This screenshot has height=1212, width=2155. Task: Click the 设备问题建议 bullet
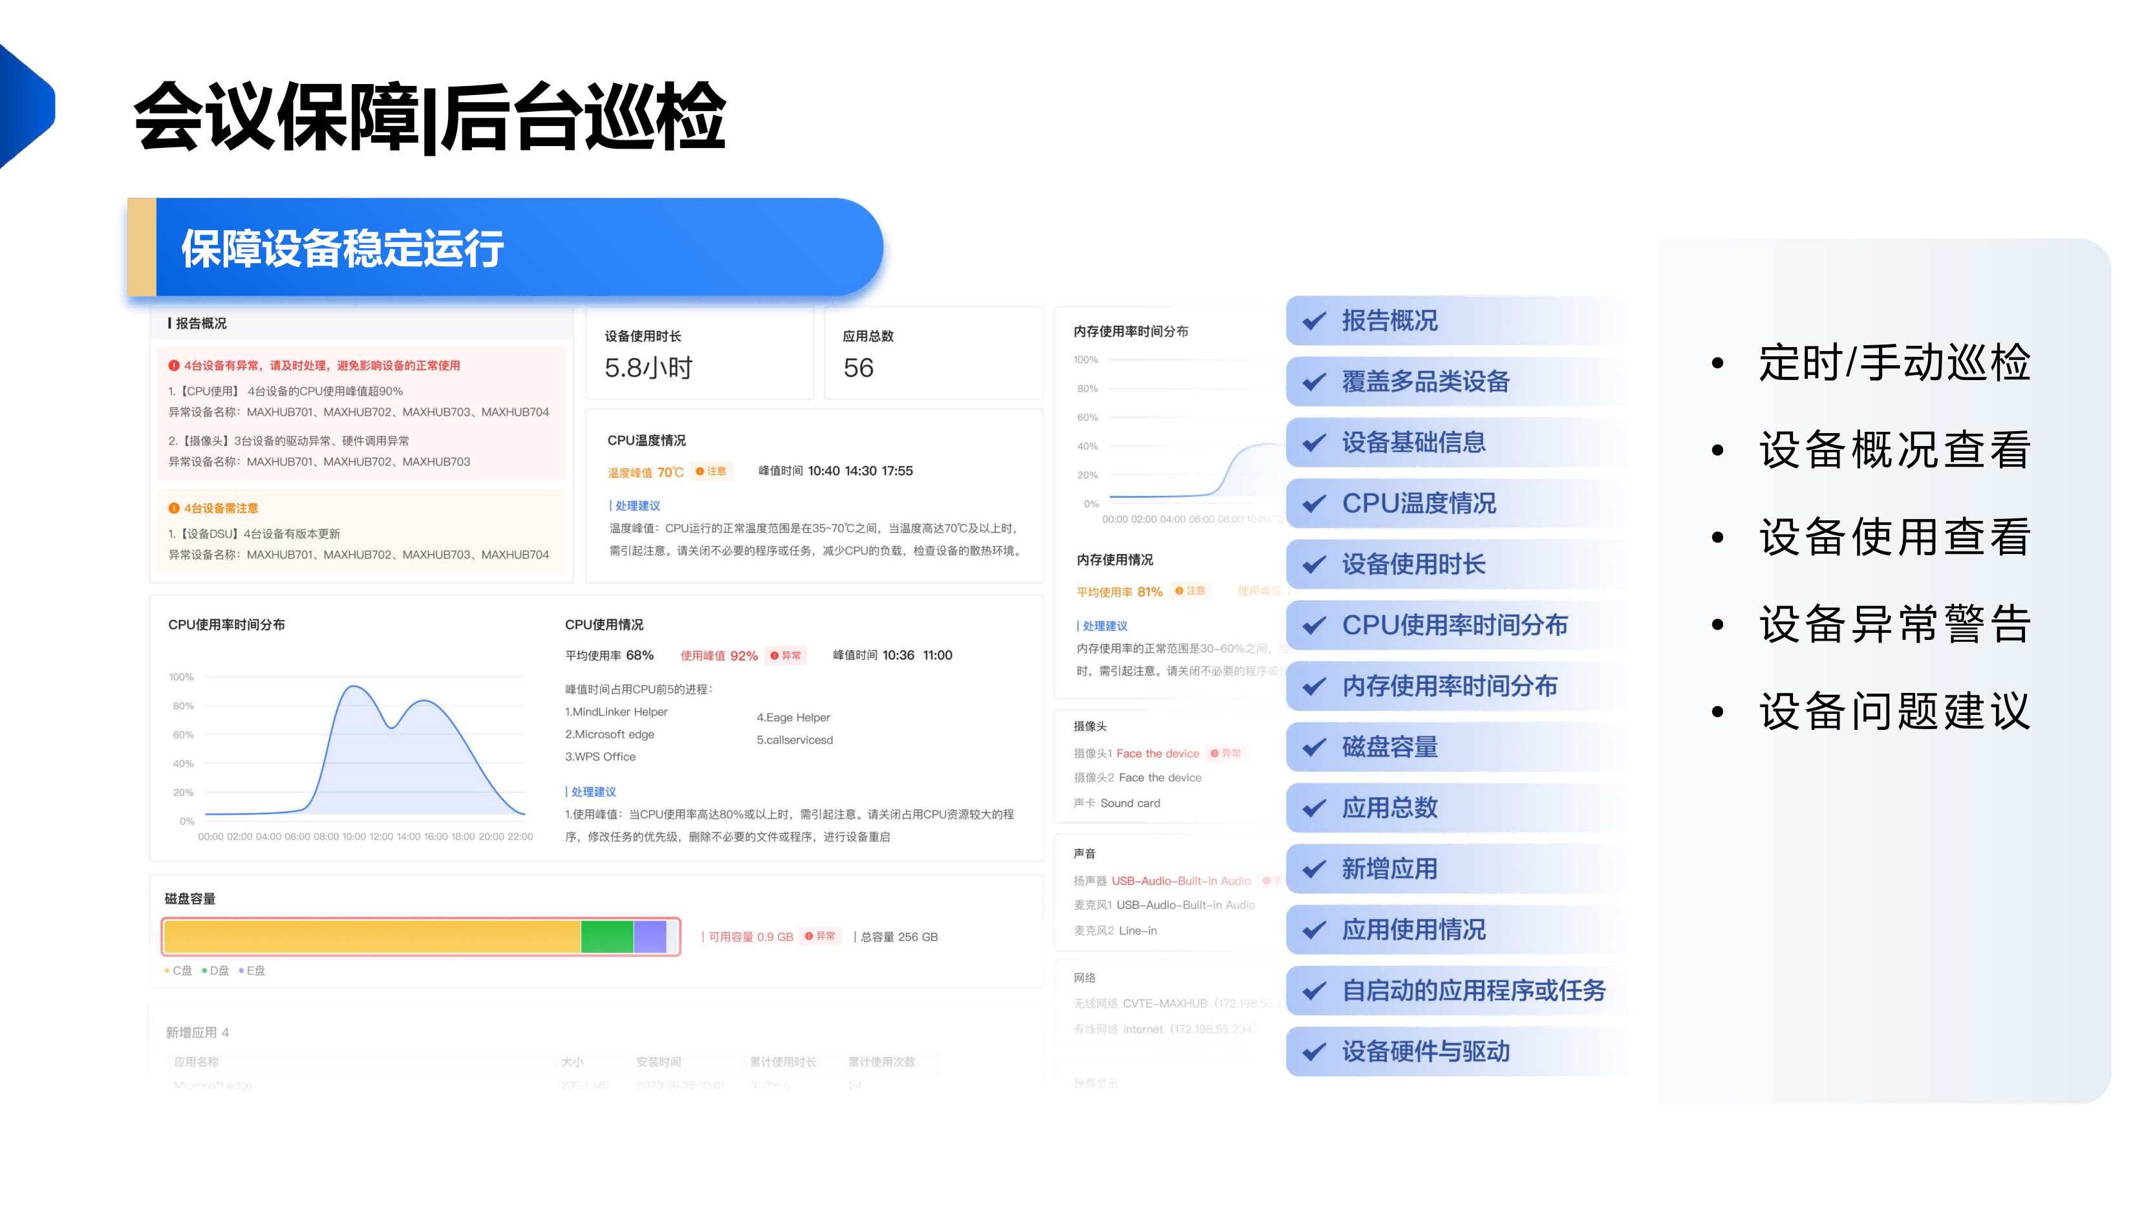(1894, 712)
